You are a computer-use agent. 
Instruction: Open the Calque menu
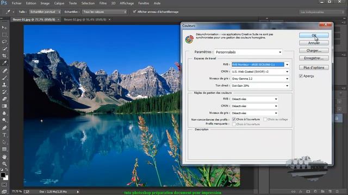click(59, 3)
